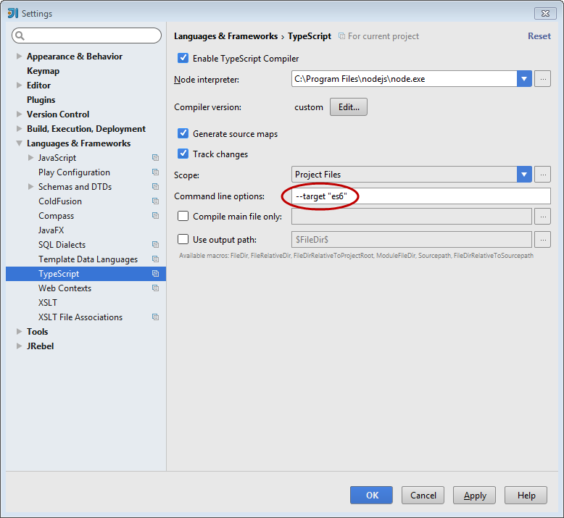564x518 pixels.
Task: Disable the Enable TypeScript Compiler checkbox
Action: click(x=183, y=58)
